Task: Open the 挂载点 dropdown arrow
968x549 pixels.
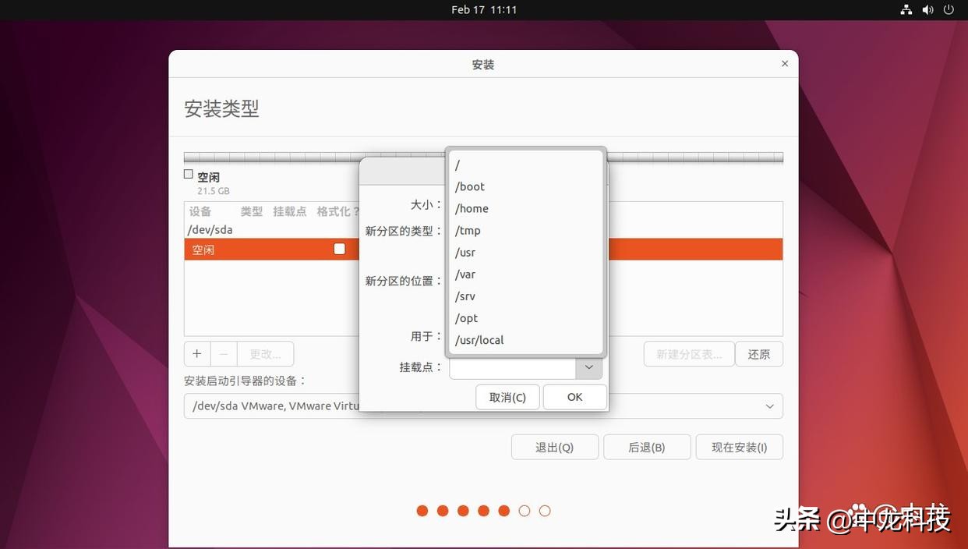Action: pos(589,367)
